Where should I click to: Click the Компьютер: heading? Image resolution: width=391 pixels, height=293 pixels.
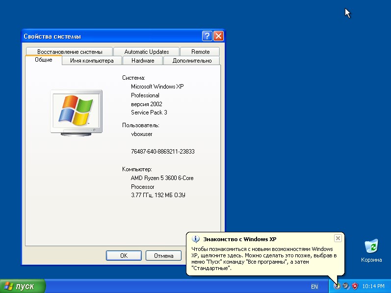(137, 169)
